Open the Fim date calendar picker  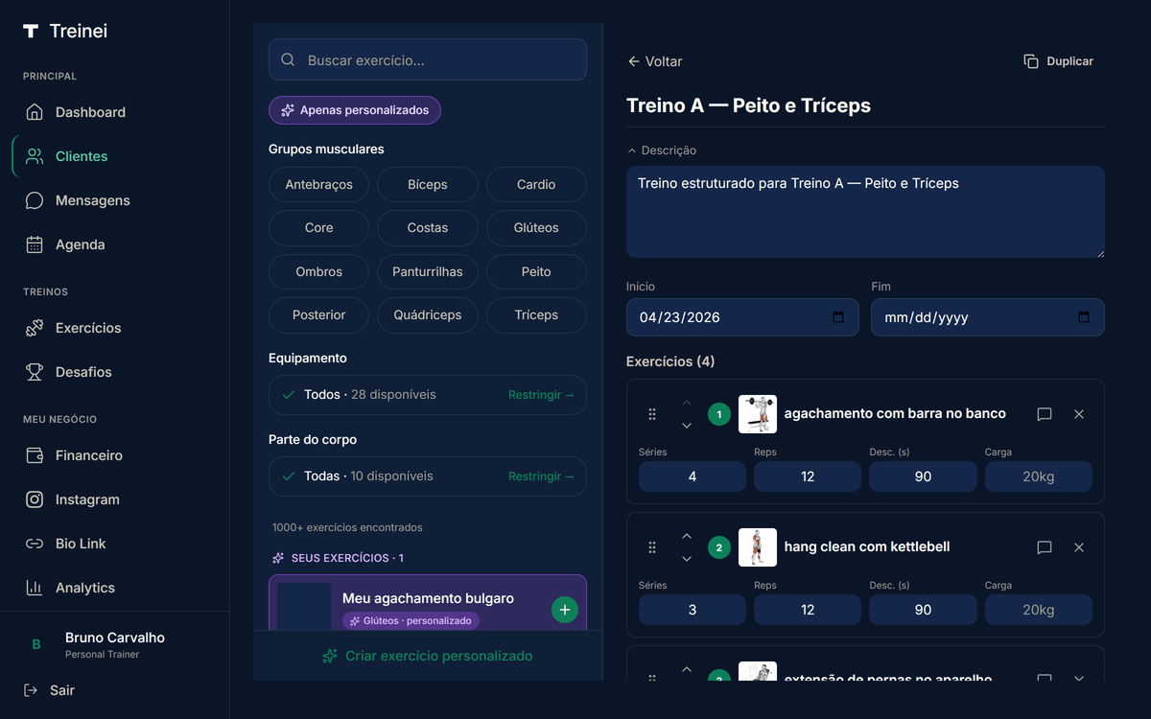click(1084, 317)
